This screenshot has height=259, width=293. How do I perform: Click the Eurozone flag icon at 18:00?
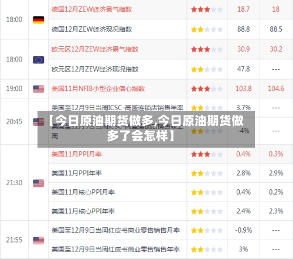[x=39, y=60]
